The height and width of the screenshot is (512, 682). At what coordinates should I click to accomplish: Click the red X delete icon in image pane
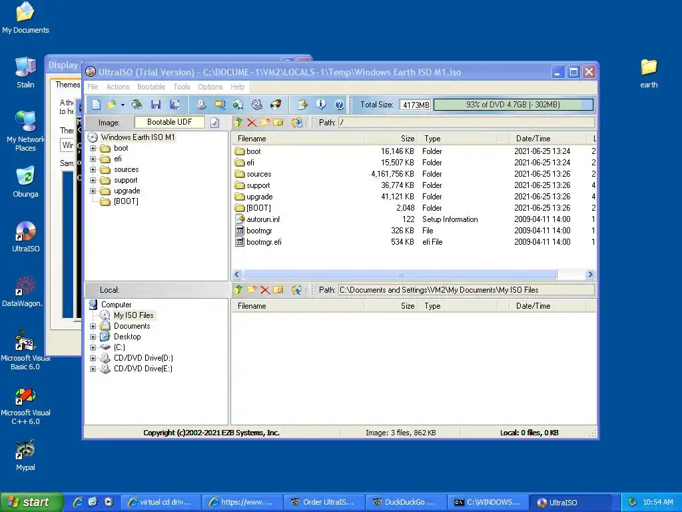pos(251,123)
